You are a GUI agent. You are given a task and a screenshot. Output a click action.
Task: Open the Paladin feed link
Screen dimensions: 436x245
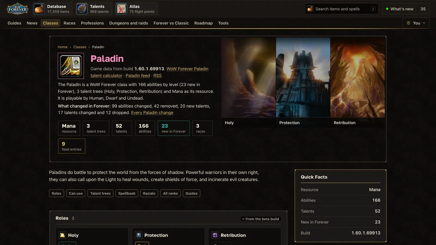[138, 76]
